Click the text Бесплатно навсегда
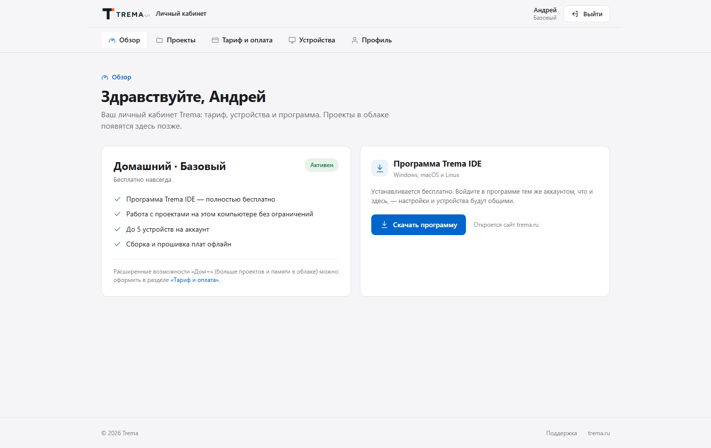Image resolution: width=711 pixels, height=448 pixels. (x=142, y=180)
